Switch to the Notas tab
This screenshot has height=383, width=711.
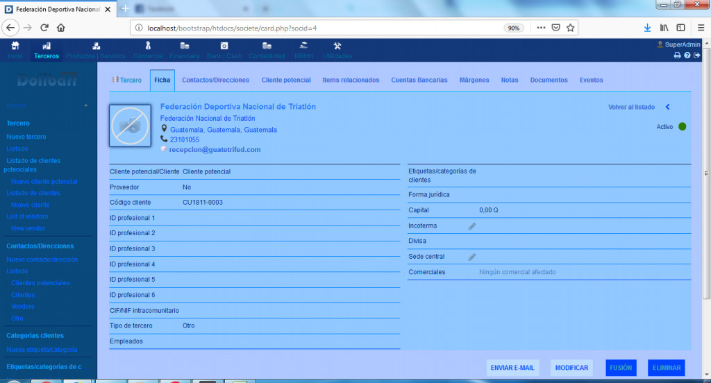click(x=510, y=80)
